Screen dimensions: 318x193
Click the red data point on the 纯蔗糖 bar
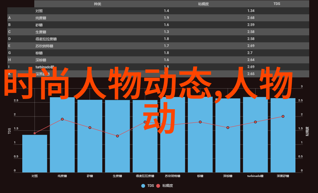click(62, 119)
